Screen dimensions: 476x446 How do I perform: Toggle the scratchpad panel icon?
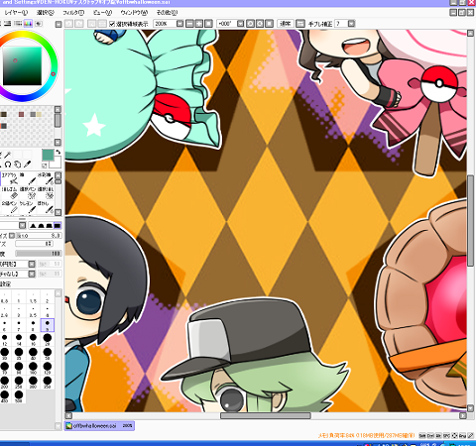pyautogui.click(x=39, y=24)
